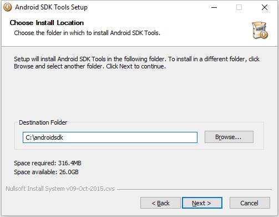The image size is (279, 217).
Task: Close the setup window with the X
Action: pyautogui.click(x=265, y=7)
